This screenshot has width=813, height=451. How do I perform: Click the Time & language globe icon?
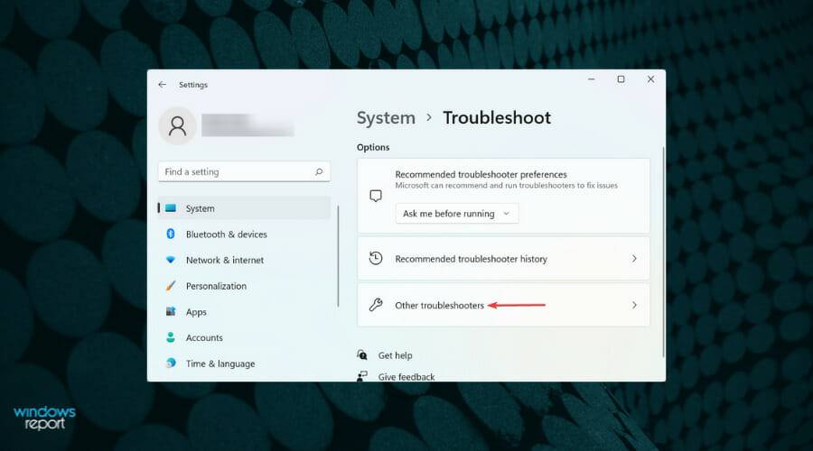click(x=170, y=364)
